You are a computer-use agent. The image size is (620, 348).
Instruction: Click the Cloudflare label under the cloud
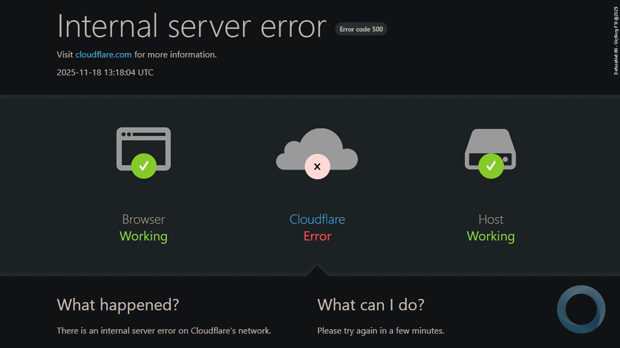tap(317, 219)
